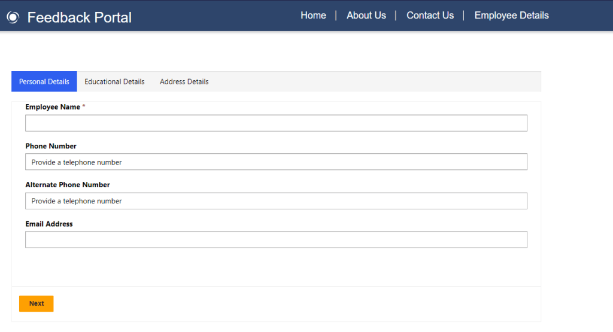Focus the Employee Name text box
Screen dimensions: 613x332
[x=276, y=123]
